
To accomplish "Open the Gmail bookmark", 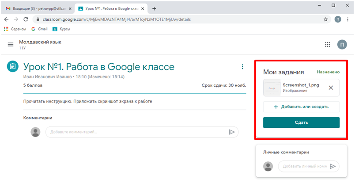I will coord(39,29).
